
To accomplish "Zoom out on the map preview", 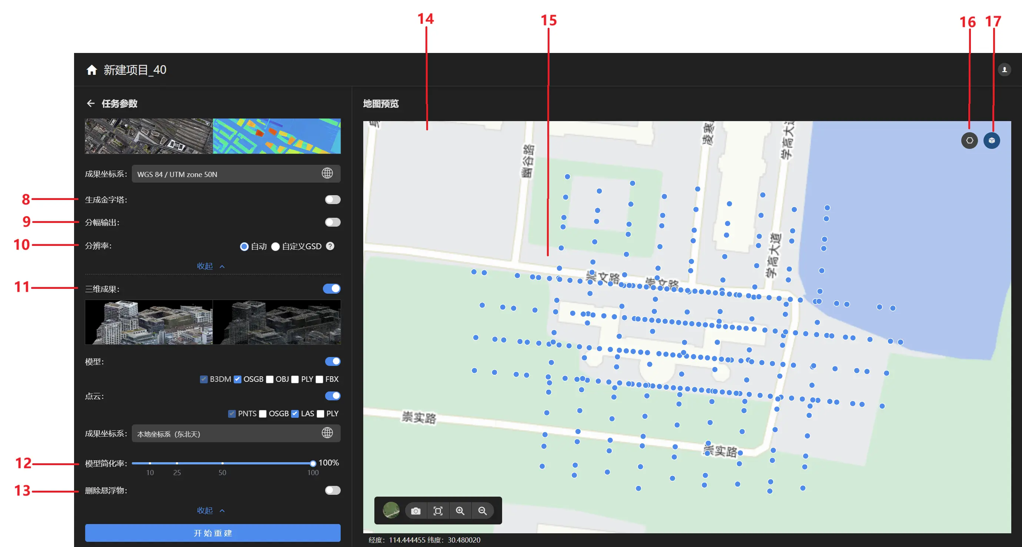I will [482, 510].
